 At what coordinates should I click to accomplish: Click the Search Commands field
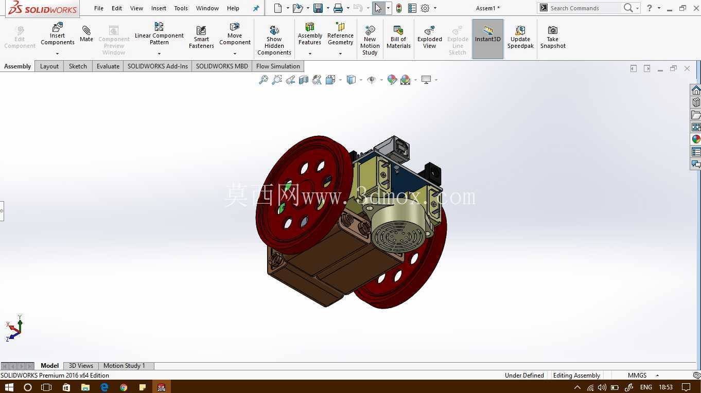click(x=585, y=8)
